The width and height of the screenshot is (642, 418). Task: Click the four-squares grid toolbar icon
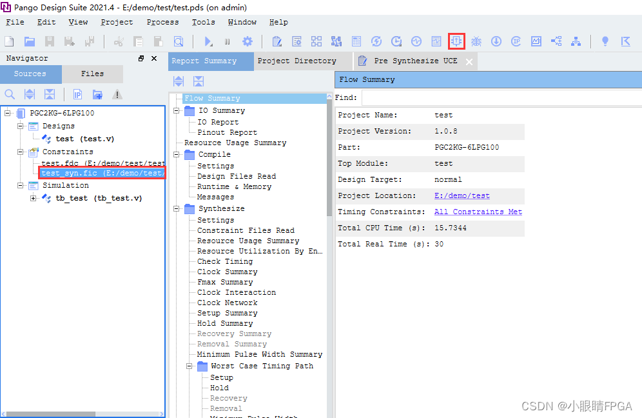[x=316, y=41]
